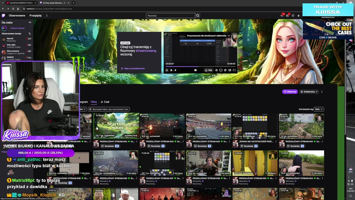Enter fullscreen in video player
The height and width of the screenshot is (200, 355).
tap(234, 70)
